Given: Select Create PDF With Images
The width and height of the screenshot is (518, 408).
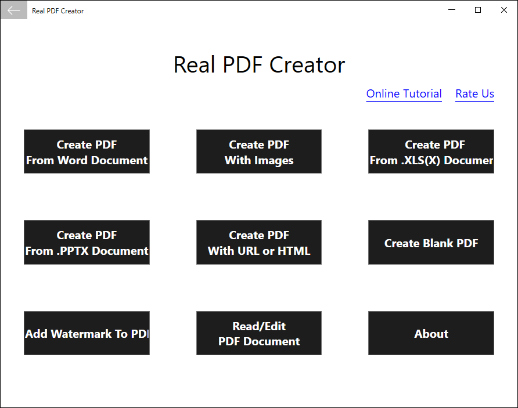Looking at the screenshot, I should pyautogui.click(x=258, y=151).
